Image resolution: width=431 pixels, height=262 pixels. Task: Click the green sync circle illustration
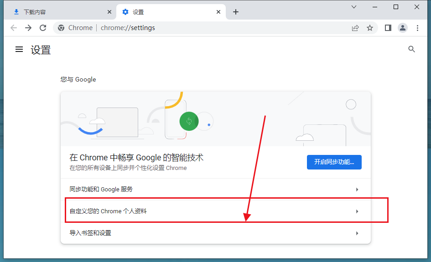[189, 121]
